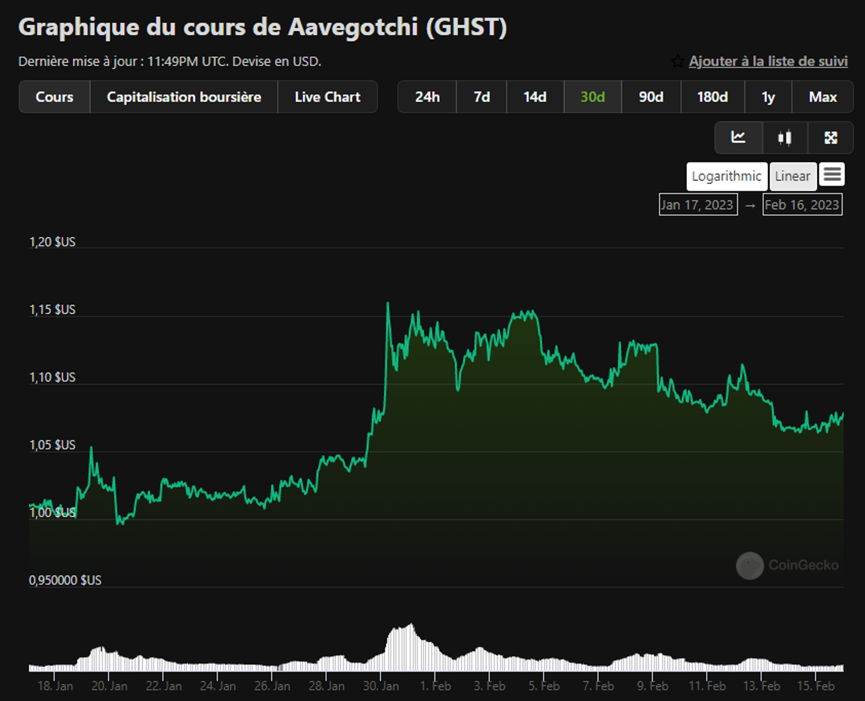Click Ajouter à la liste de suivi
Image resolution: width=865 pixels, height=701 pixels.
coord(768,62)
